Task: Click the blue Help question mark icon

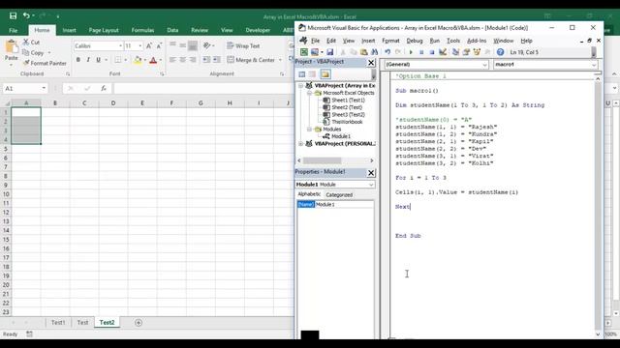Action: pos(500,52)
